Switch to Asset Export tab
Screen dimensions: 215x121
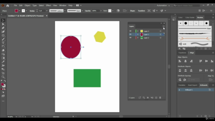tap(192, 85)
